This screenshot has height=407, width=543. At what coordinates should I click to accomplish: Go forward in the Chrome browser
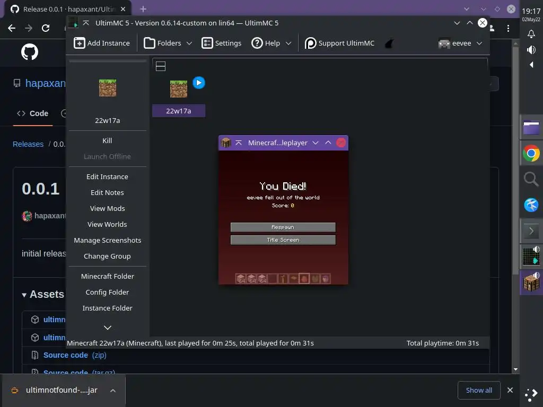(x=29, y=28)
